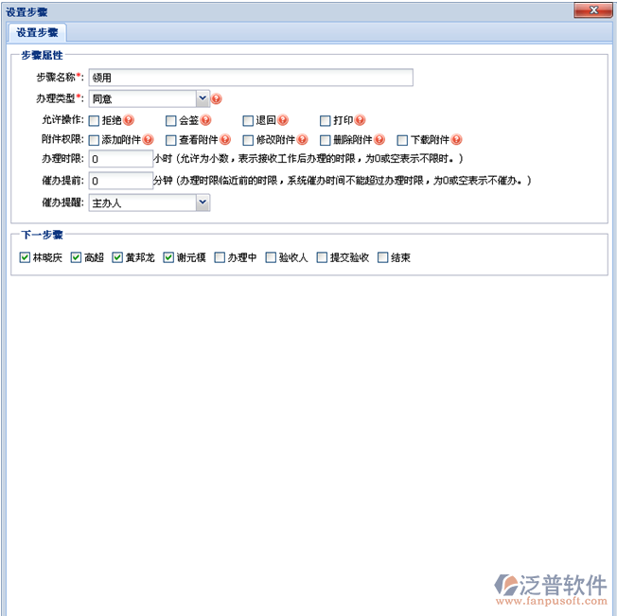Check the 结束 checkbox
The image size is (617, 616).
click(383, 257)
